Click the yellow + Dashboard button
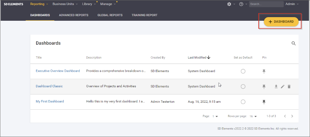 pos(281,22)
